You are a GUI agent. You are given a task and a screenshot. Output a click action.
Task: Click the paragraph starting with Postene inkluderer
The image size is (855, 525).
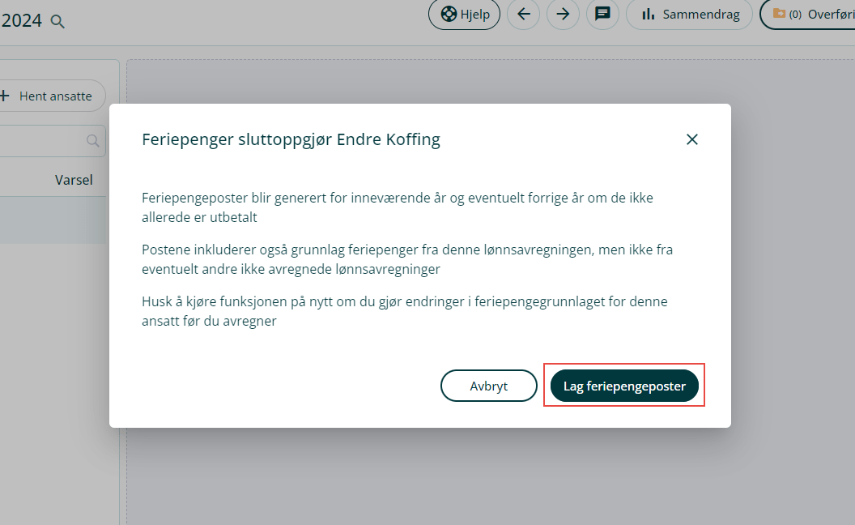406,258
